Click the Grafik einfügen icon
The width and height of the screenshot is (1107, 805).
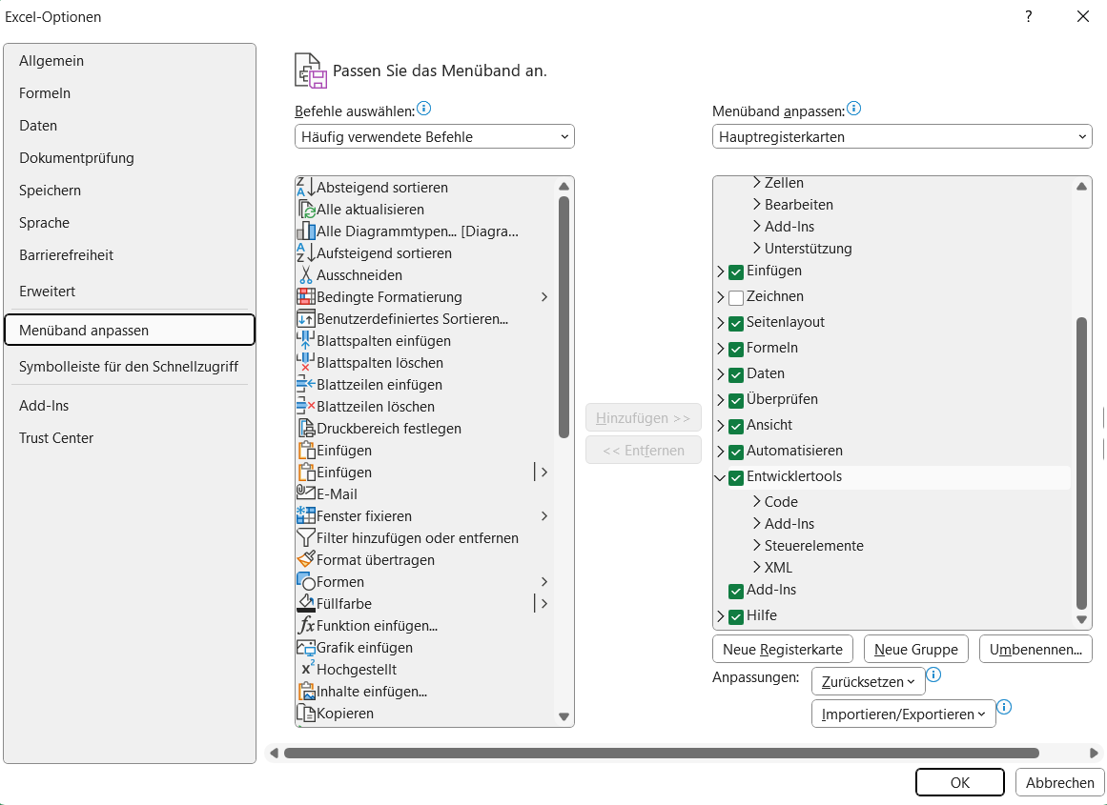tap(306, 647)
